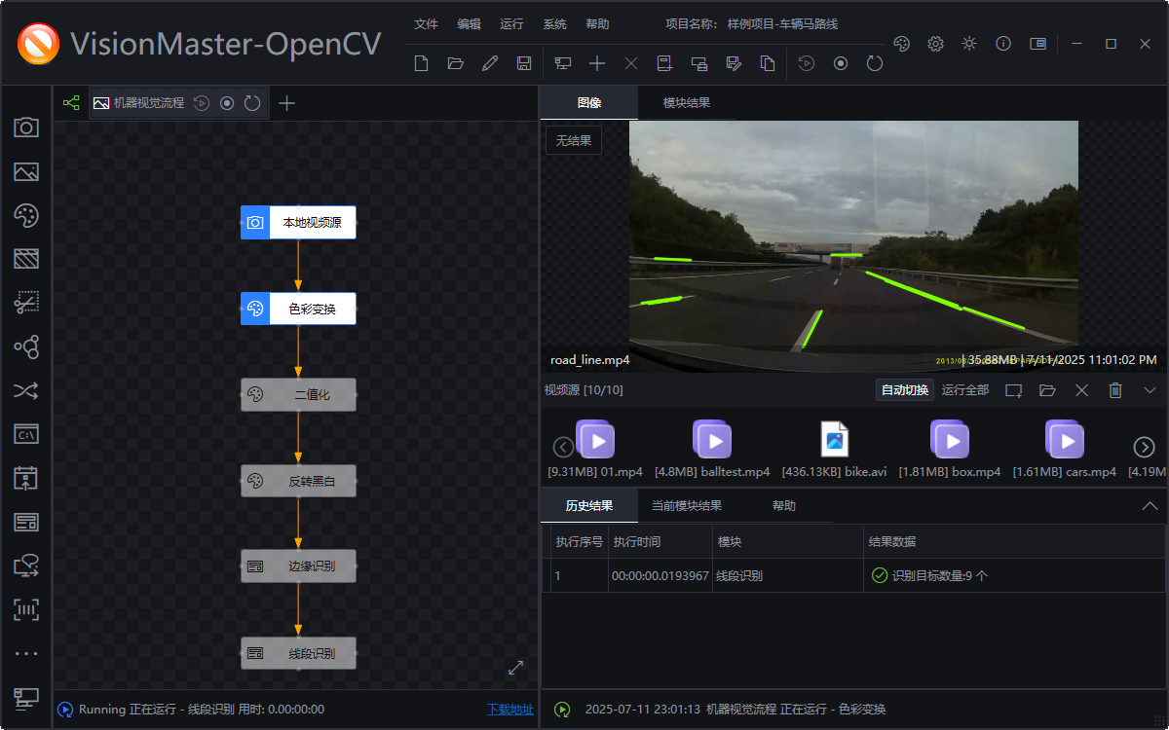Click right arrow to browse more videos
This screenshot has height=730, width=1169.
click(1146, 446)
